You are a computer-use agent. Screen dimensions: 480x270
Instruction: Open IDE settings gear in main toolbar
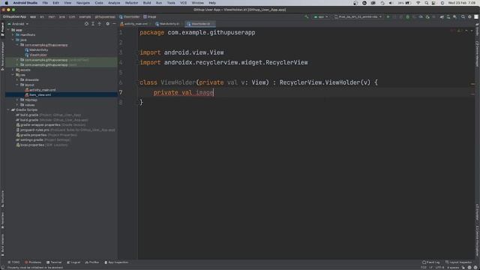tap(469, 16)
